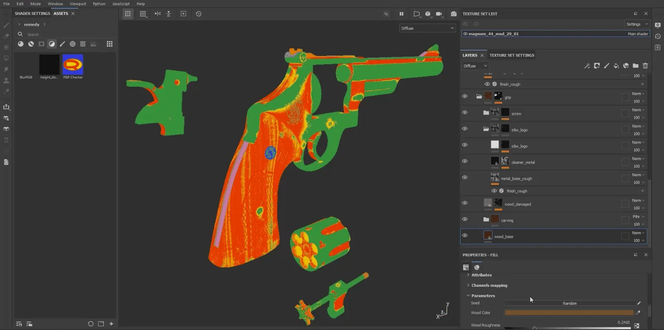
Task: Switch to the Texture Set Settings tab
Action: [x=512, y=55]
